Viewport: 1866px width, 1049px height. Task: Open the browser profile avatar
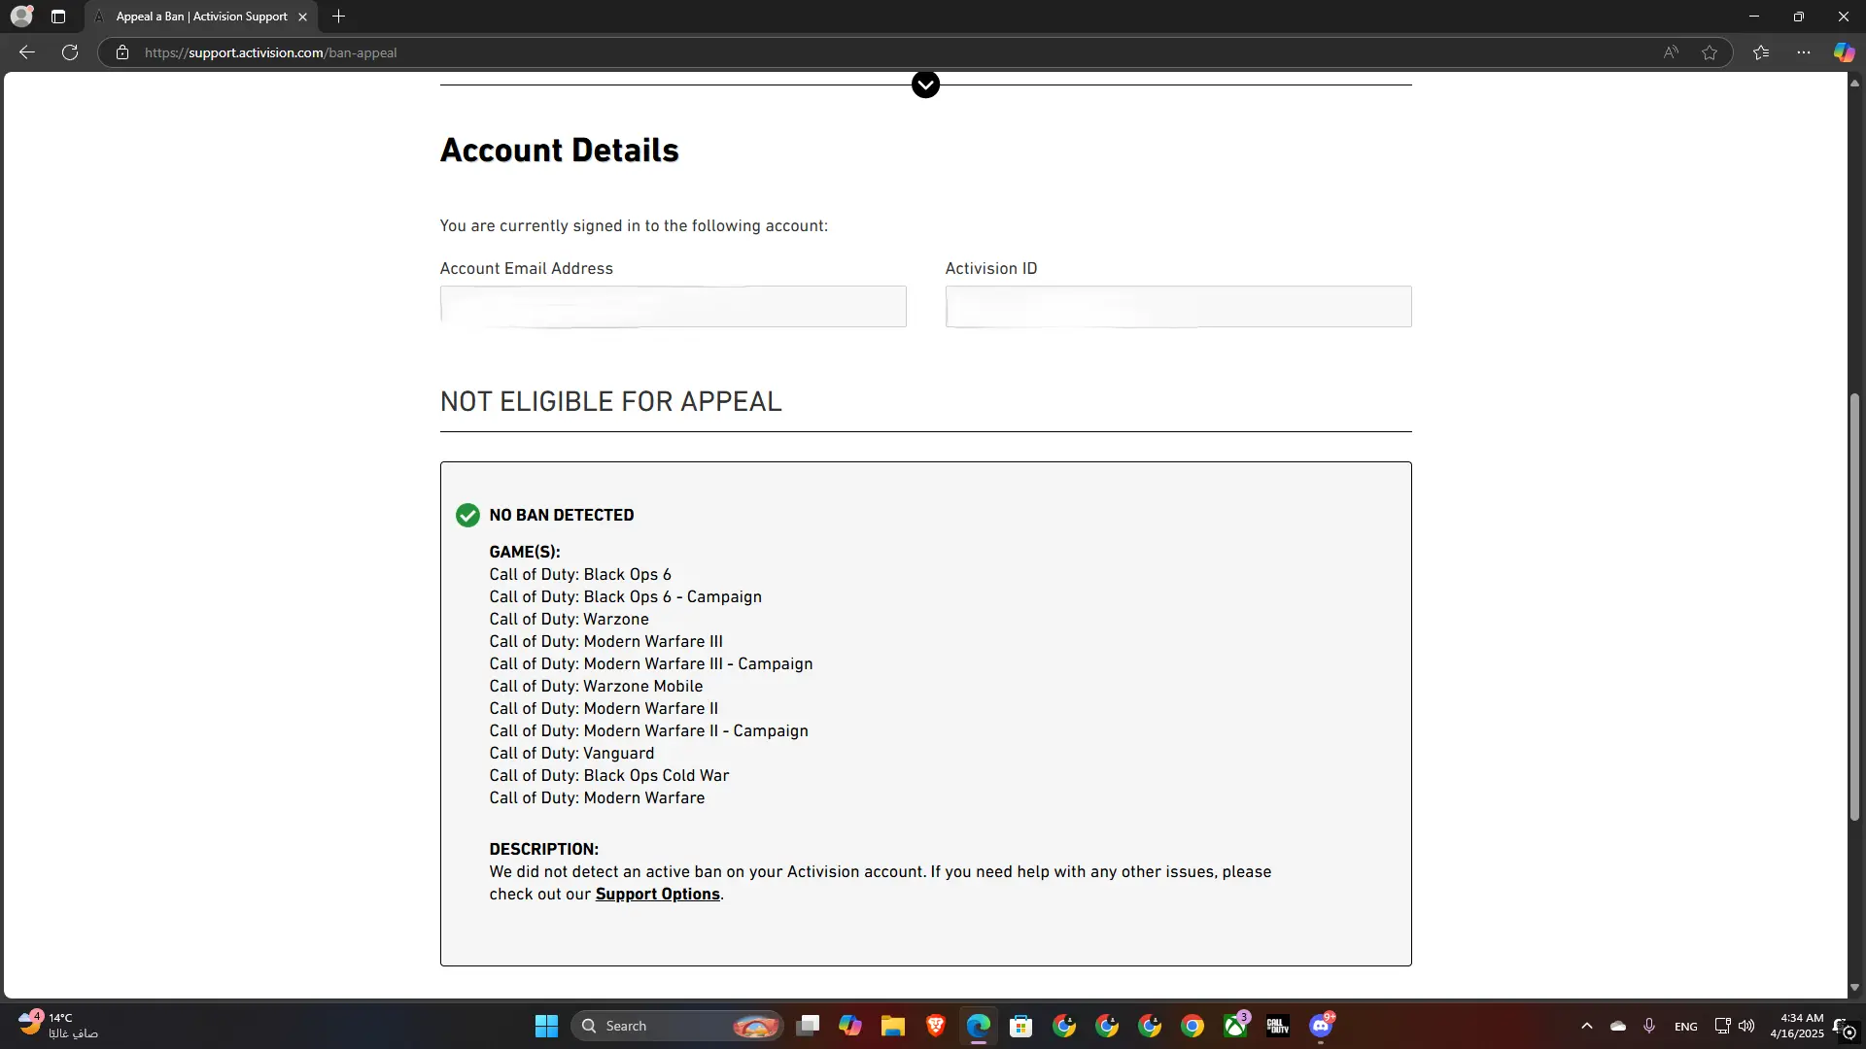21,17
